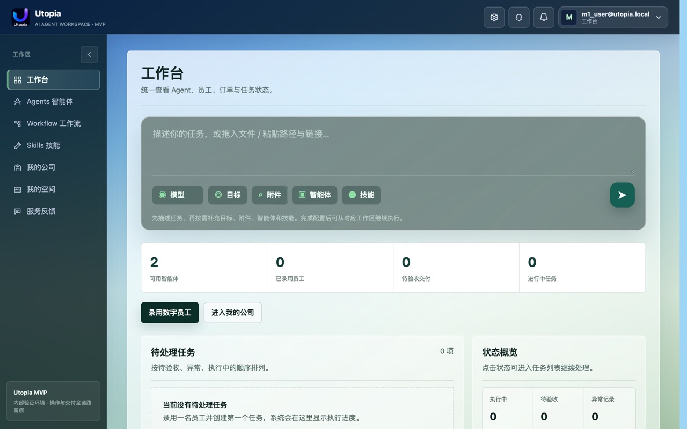
Task: Open Agents 智能体 sidebar item
Action: [x=53, y=101]
